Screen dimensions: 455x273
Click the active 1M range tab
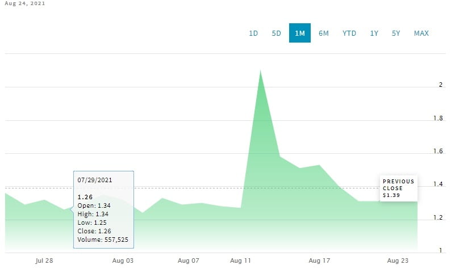tap(299, 33)
